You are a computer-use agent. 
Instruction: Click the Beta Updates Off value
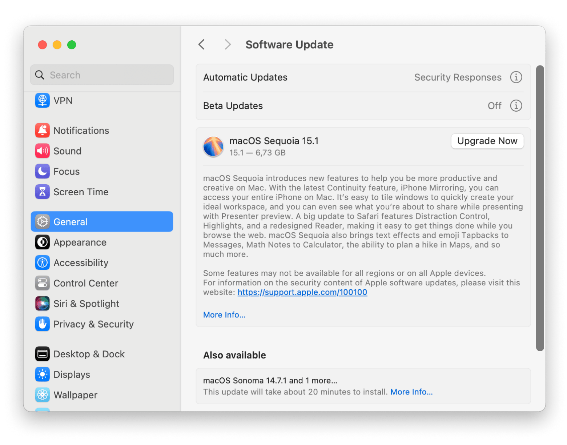[494, 106]
